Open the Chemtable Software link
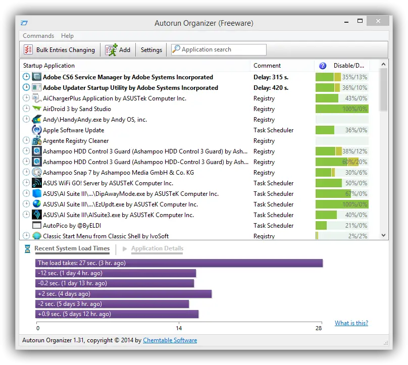The height and width of the screenshot is (365, 408). coord(170,340)
